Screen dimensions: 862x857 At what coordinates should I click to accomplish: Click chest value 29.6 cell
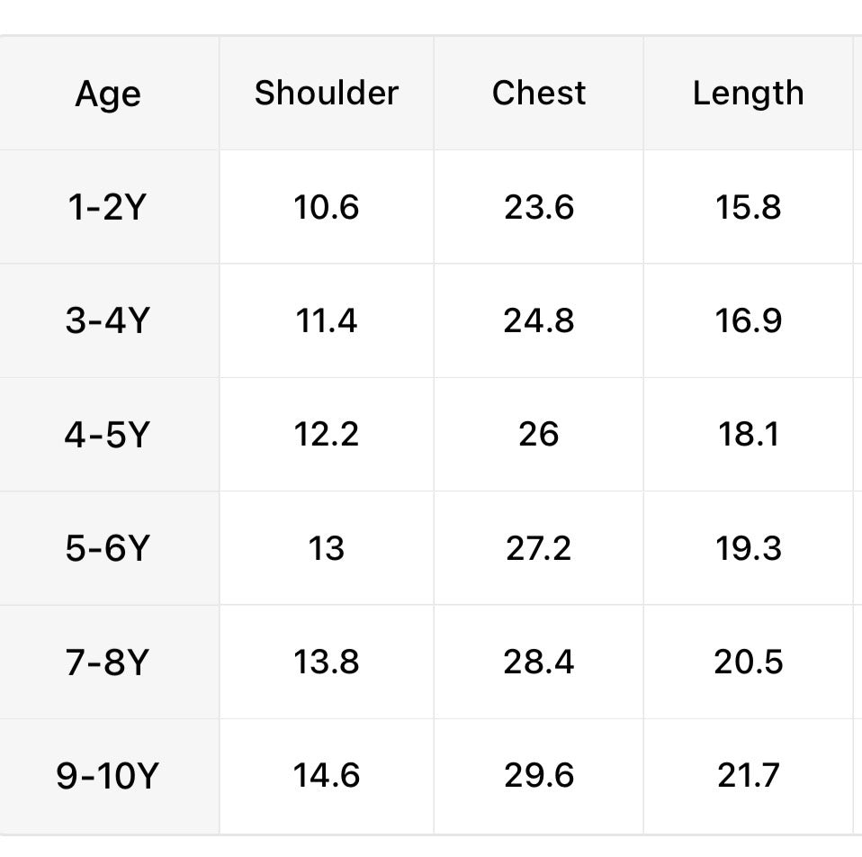(538, 775)
